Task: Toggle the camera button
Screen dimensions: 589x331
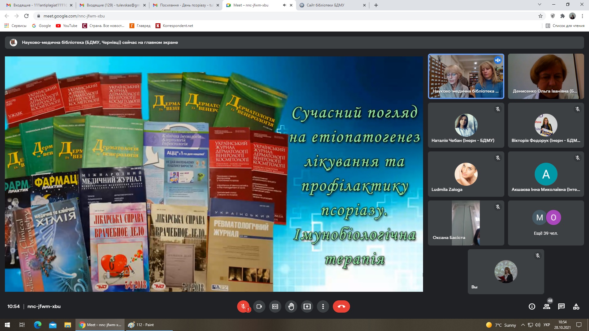Action: 259,306
